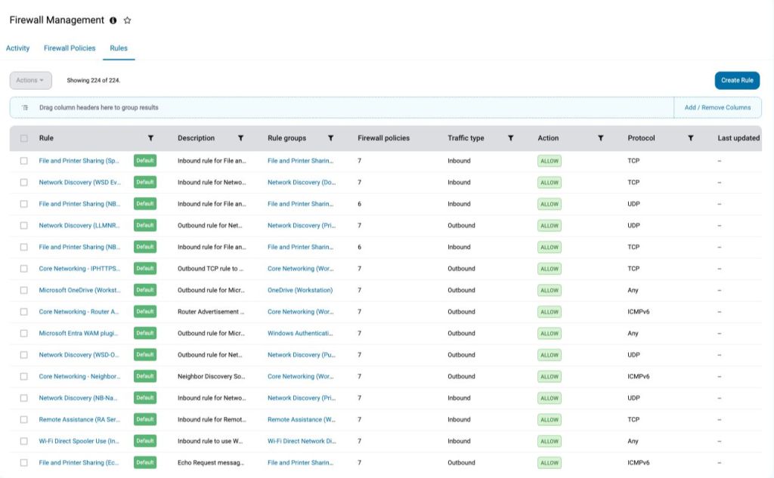Select the Rules tab
Screen dimensions: 774x478
click(x=119, y=48)
